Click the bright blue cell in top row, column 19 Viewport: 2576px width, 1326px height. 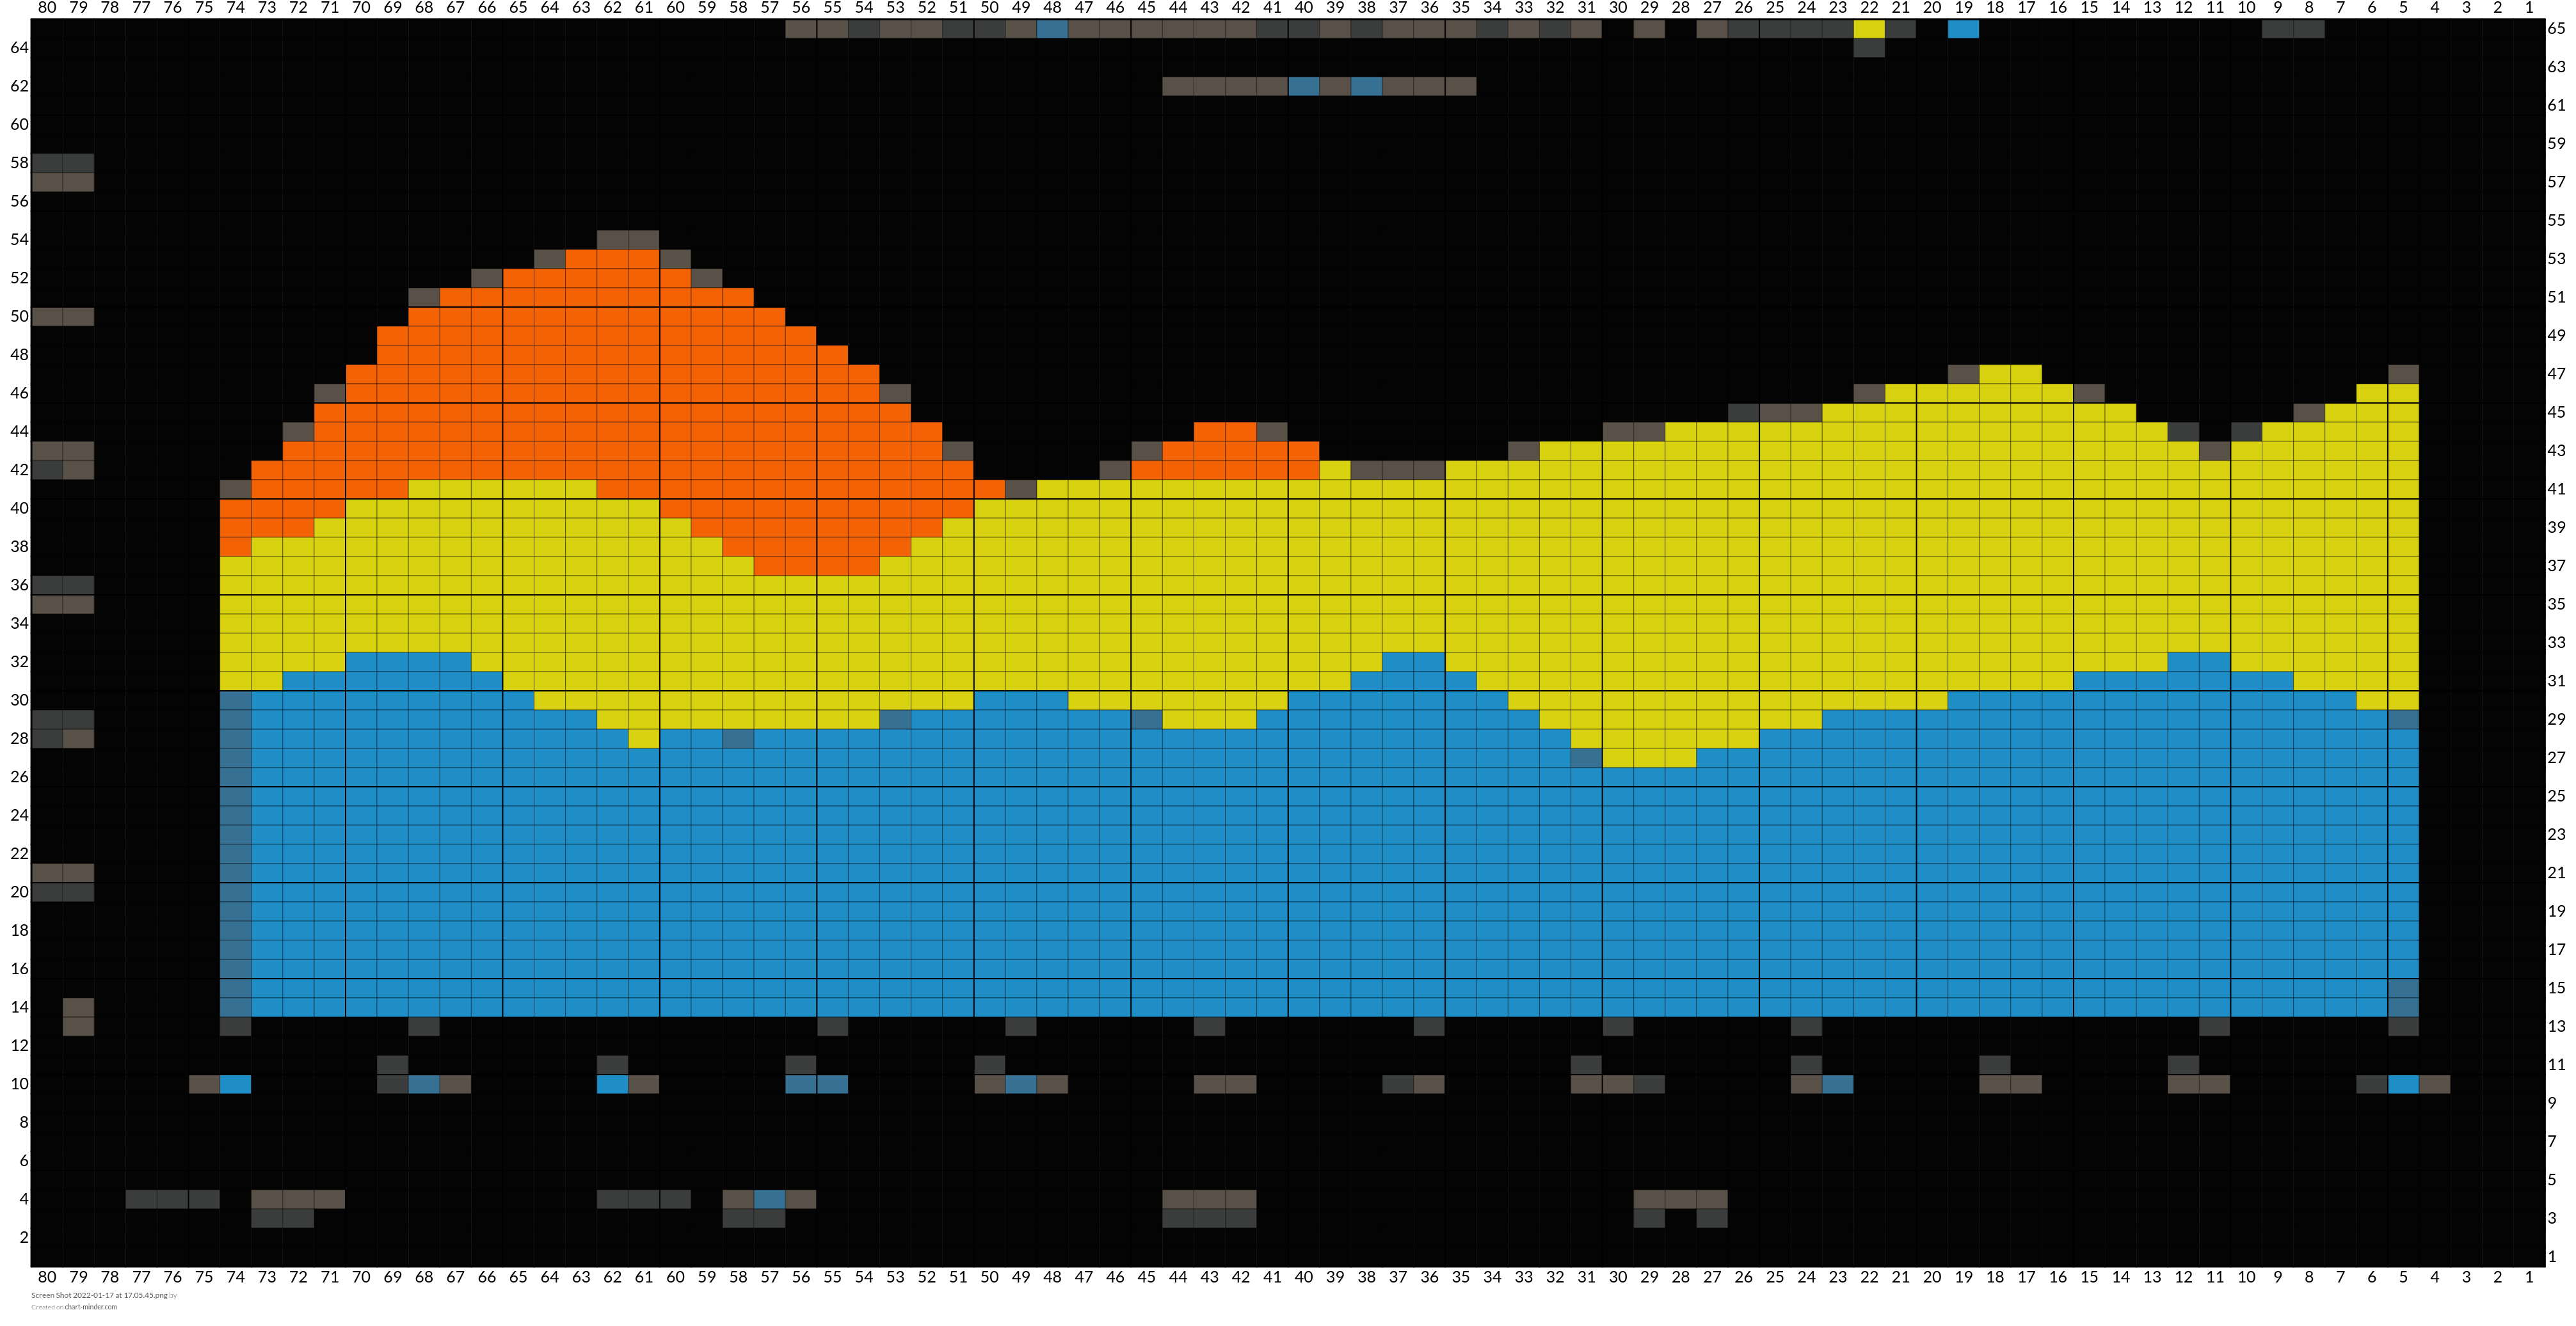point(1963,29)
